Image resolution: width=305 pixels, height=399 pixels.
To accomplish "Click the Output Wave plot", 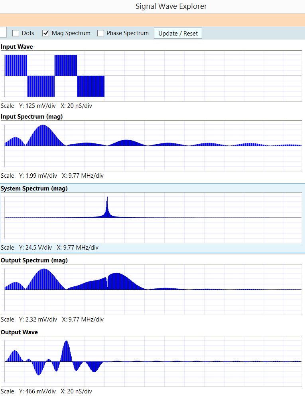I will (x=152, y=361).
